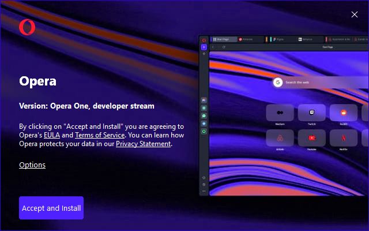Image resolution: width=369 pixels, height=231 pixels.
Task: Open the Privacy Statement link
Action: (x=144, y=144)
